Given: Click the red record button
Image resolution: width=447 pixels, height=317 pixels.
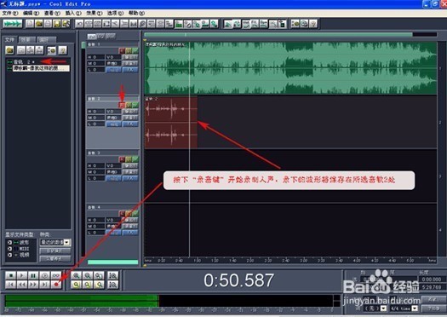Looking at the screenshot, I should click(56, 285).
